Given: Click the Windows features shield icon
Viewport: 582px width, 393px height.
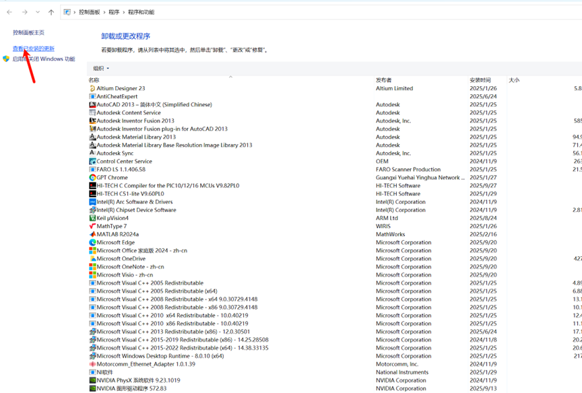Looking at the screenshot, I should pos(6,59).
